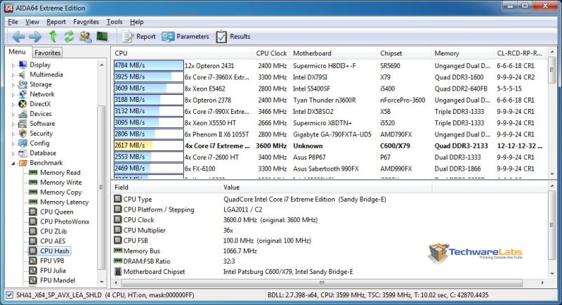Open FPU VP8 benchmark

(52, 261)
